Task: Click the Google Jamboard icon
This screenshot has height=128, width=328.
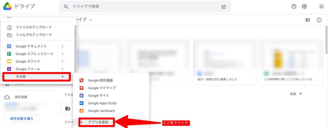Action: click(82, 111)
